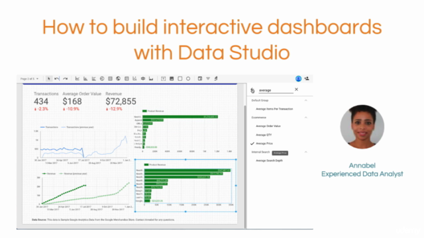Click the -10.9% change value
This screenshot has height=238, width=424.
coord(71,109)
